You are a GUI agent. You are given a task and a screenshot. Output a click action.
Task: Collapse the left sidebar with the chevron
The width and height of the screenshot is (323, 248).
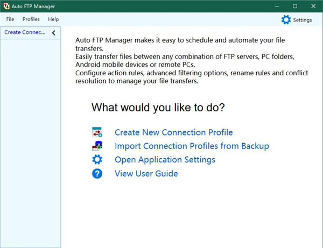53,33
